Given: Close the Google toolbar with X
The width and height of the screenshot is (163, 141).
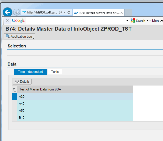Looking at the screenshot, I should coord(7,20).
